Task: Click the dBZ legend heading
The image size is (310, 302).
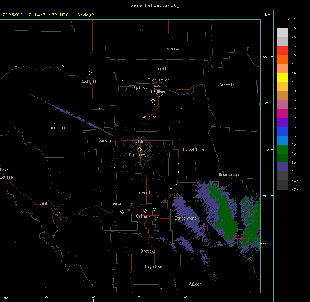Action: (x=291, y=19)
